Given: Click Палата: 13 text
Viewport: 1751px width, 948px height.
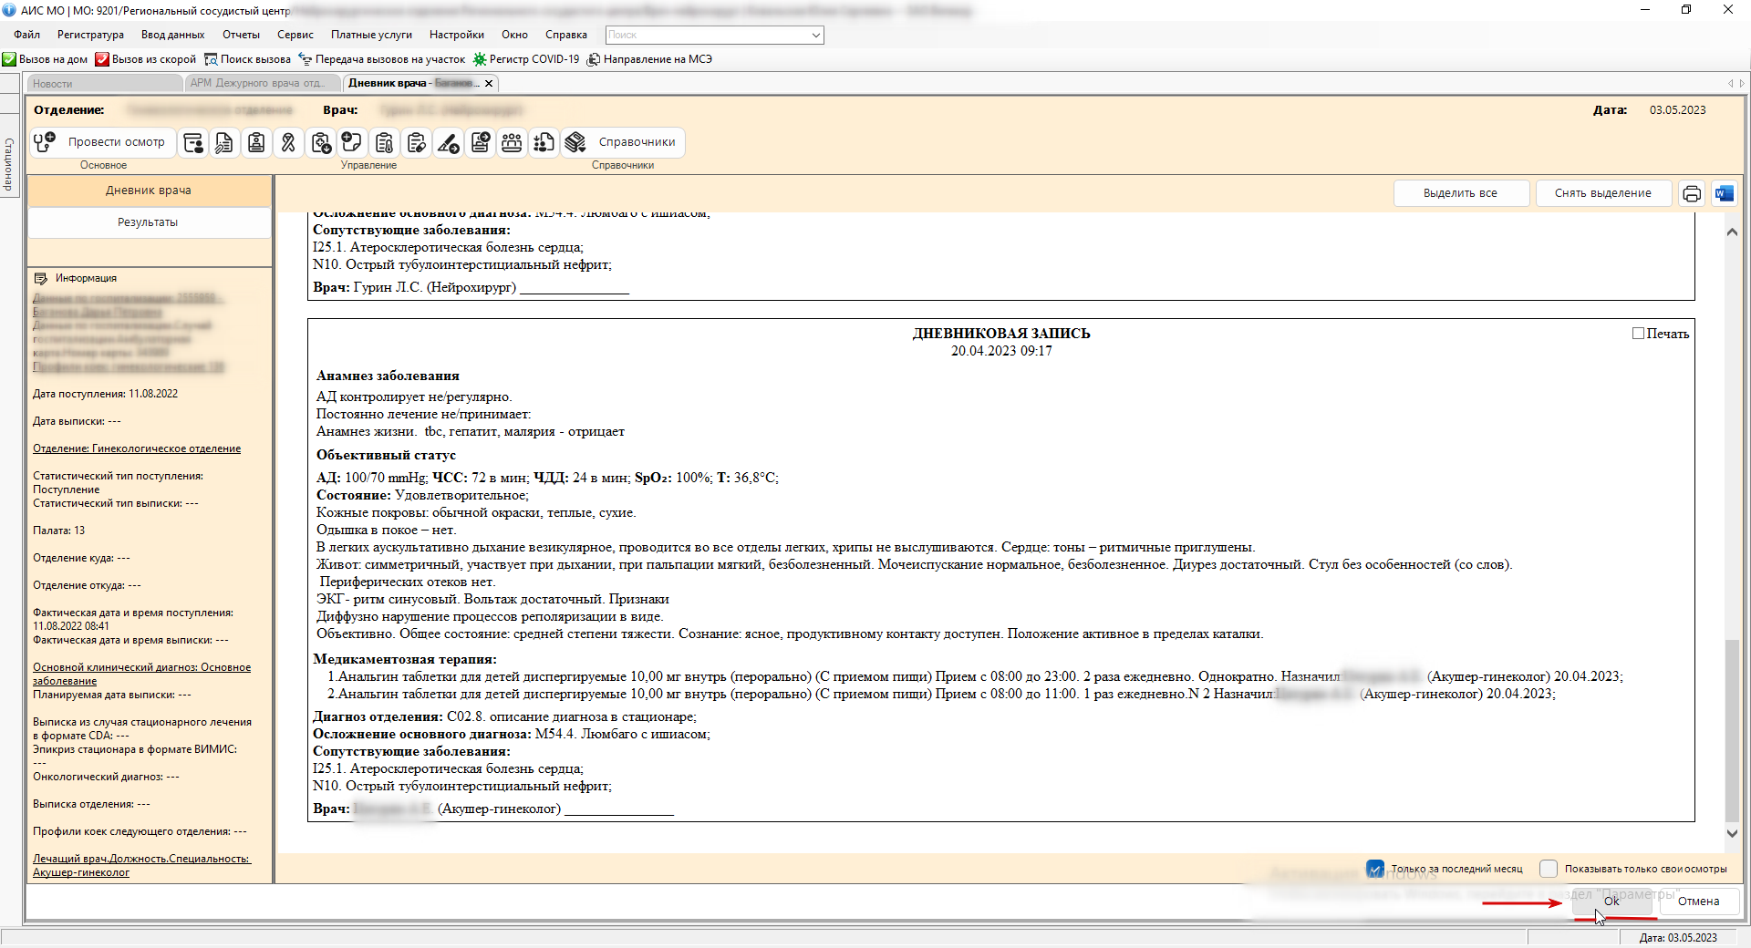Looking at the screenshot, I should [x=58, y=531].
